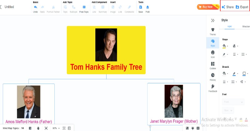Add a Subtopic node

tap(73, 7)
